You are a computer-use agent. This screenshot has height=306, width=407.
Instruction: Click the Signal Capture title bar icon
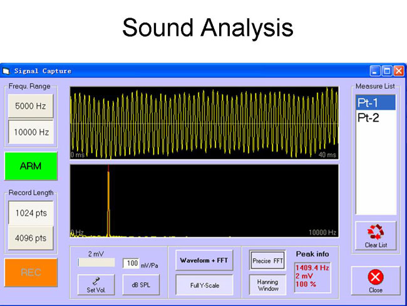pos(6,71)
